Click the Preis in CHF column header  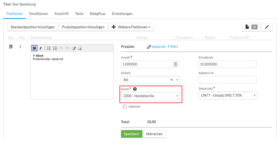(x=239, y=37)
